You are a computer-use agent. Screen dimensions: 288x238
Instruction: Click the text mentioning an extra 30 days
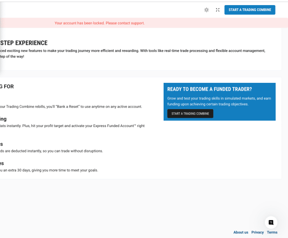click(x=49, y=170)
